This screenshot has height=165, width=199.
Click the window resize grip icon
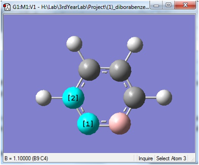coord(193,160)
